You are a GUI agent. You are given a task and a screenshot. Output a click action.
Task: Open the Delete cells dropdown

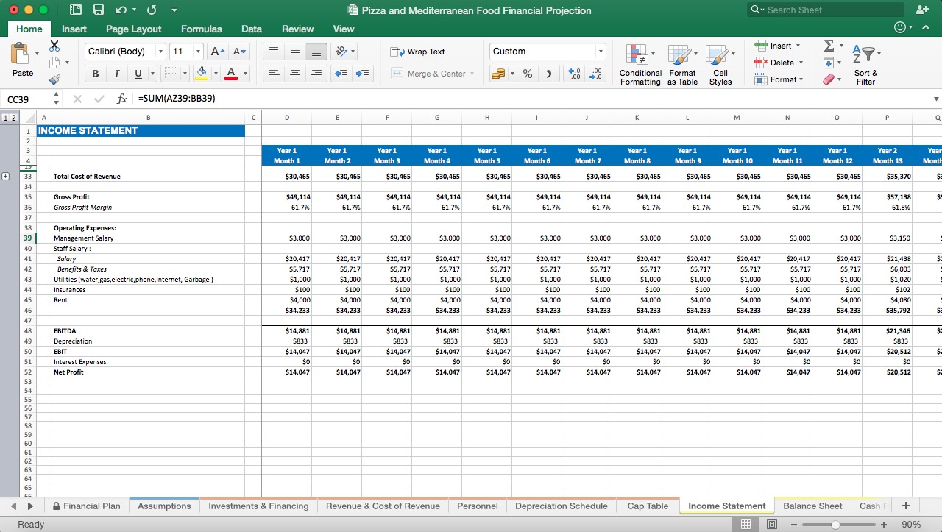pyautogui.click(x=801, y=63)
